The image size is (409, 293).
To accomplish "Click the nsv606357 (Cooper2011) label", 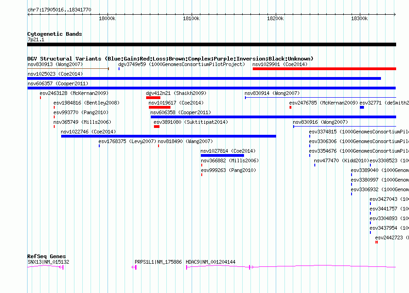I will (58, 83).
